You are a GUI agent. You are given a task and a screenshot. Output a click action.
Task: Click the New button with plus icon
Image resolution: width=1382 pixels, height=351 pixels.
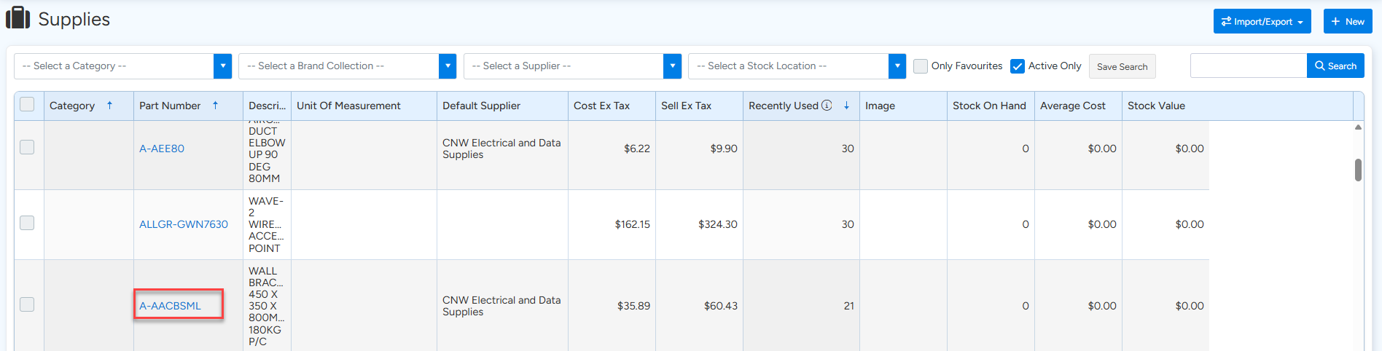tap(1347, 21)
